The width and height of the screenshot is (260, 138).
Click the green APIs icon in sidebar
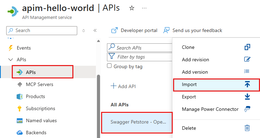click(x=20, y=72)
